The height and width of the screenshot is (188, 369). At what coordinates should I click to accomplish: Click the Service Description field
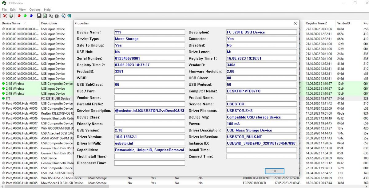coord(149,111)
